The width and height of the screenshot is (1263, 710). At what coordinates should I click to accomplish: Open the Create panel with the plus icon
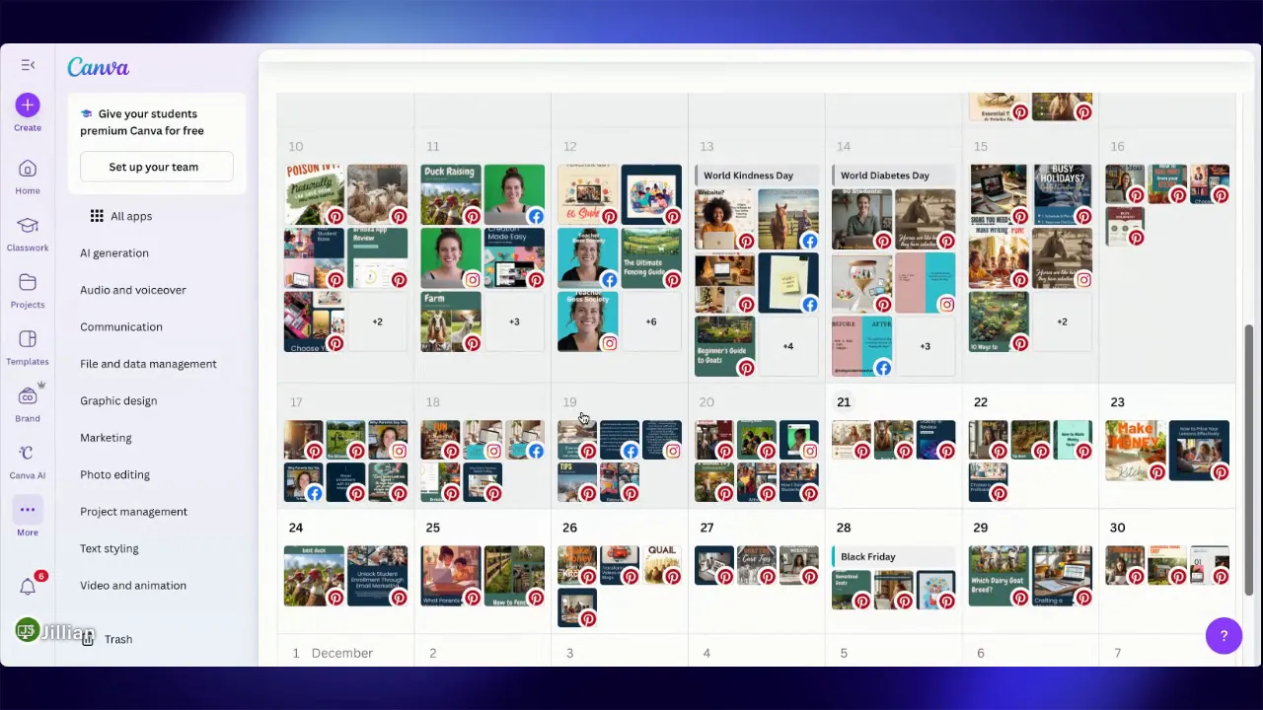point(27,105)
